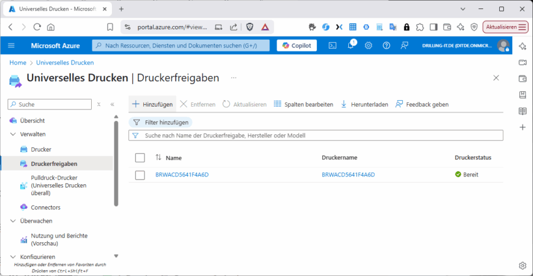Open Universelles Drucken breadcrumb

65,63
